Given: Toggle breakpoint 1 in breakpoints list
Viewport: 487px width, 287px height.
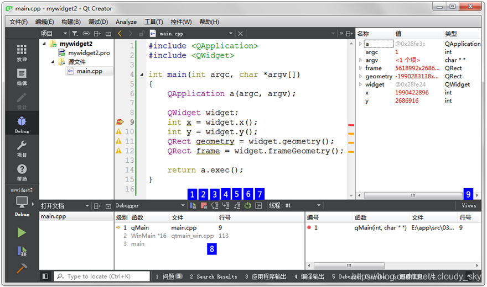Looking at the screenshot, I should (x=309, y=227).
